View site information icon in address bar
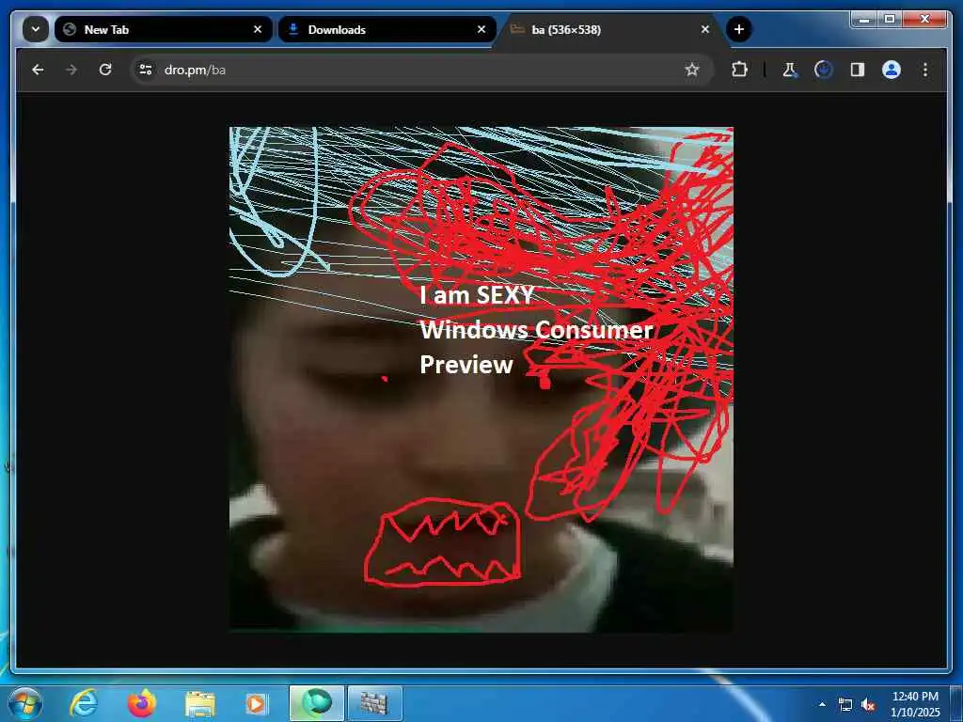 [146, 70]
